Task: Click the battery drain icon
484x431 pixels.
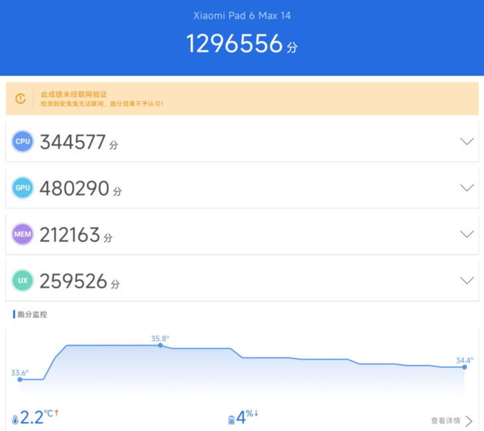Action: coord(231,420)
